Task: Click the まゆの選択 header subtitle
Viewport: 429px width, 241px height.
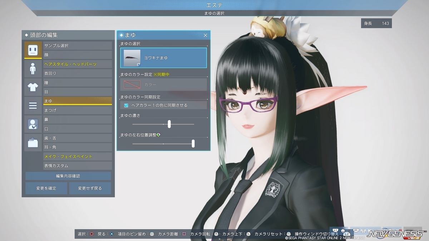Action: 214,13
